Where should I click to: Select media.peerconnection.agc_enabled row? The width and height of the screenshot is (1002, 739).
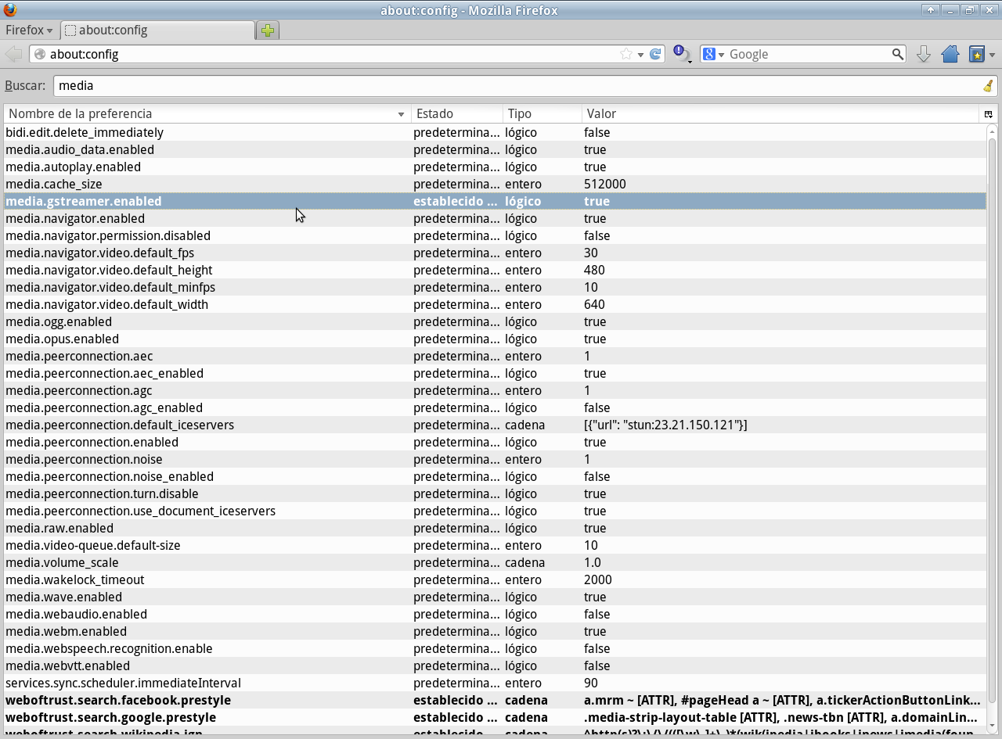(x=495, y=407)
